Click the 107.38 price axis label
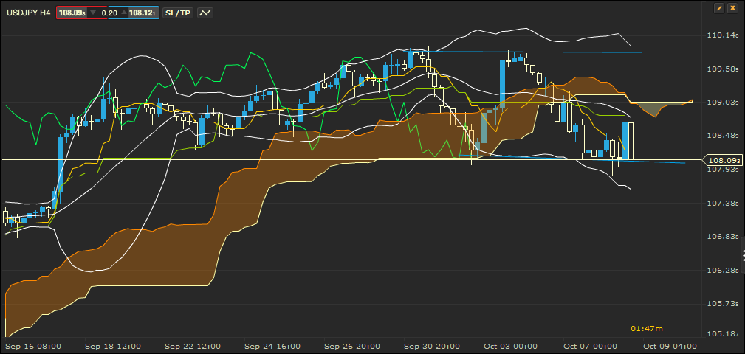Screen dimensions: 745x354 [x=721, y=203]
